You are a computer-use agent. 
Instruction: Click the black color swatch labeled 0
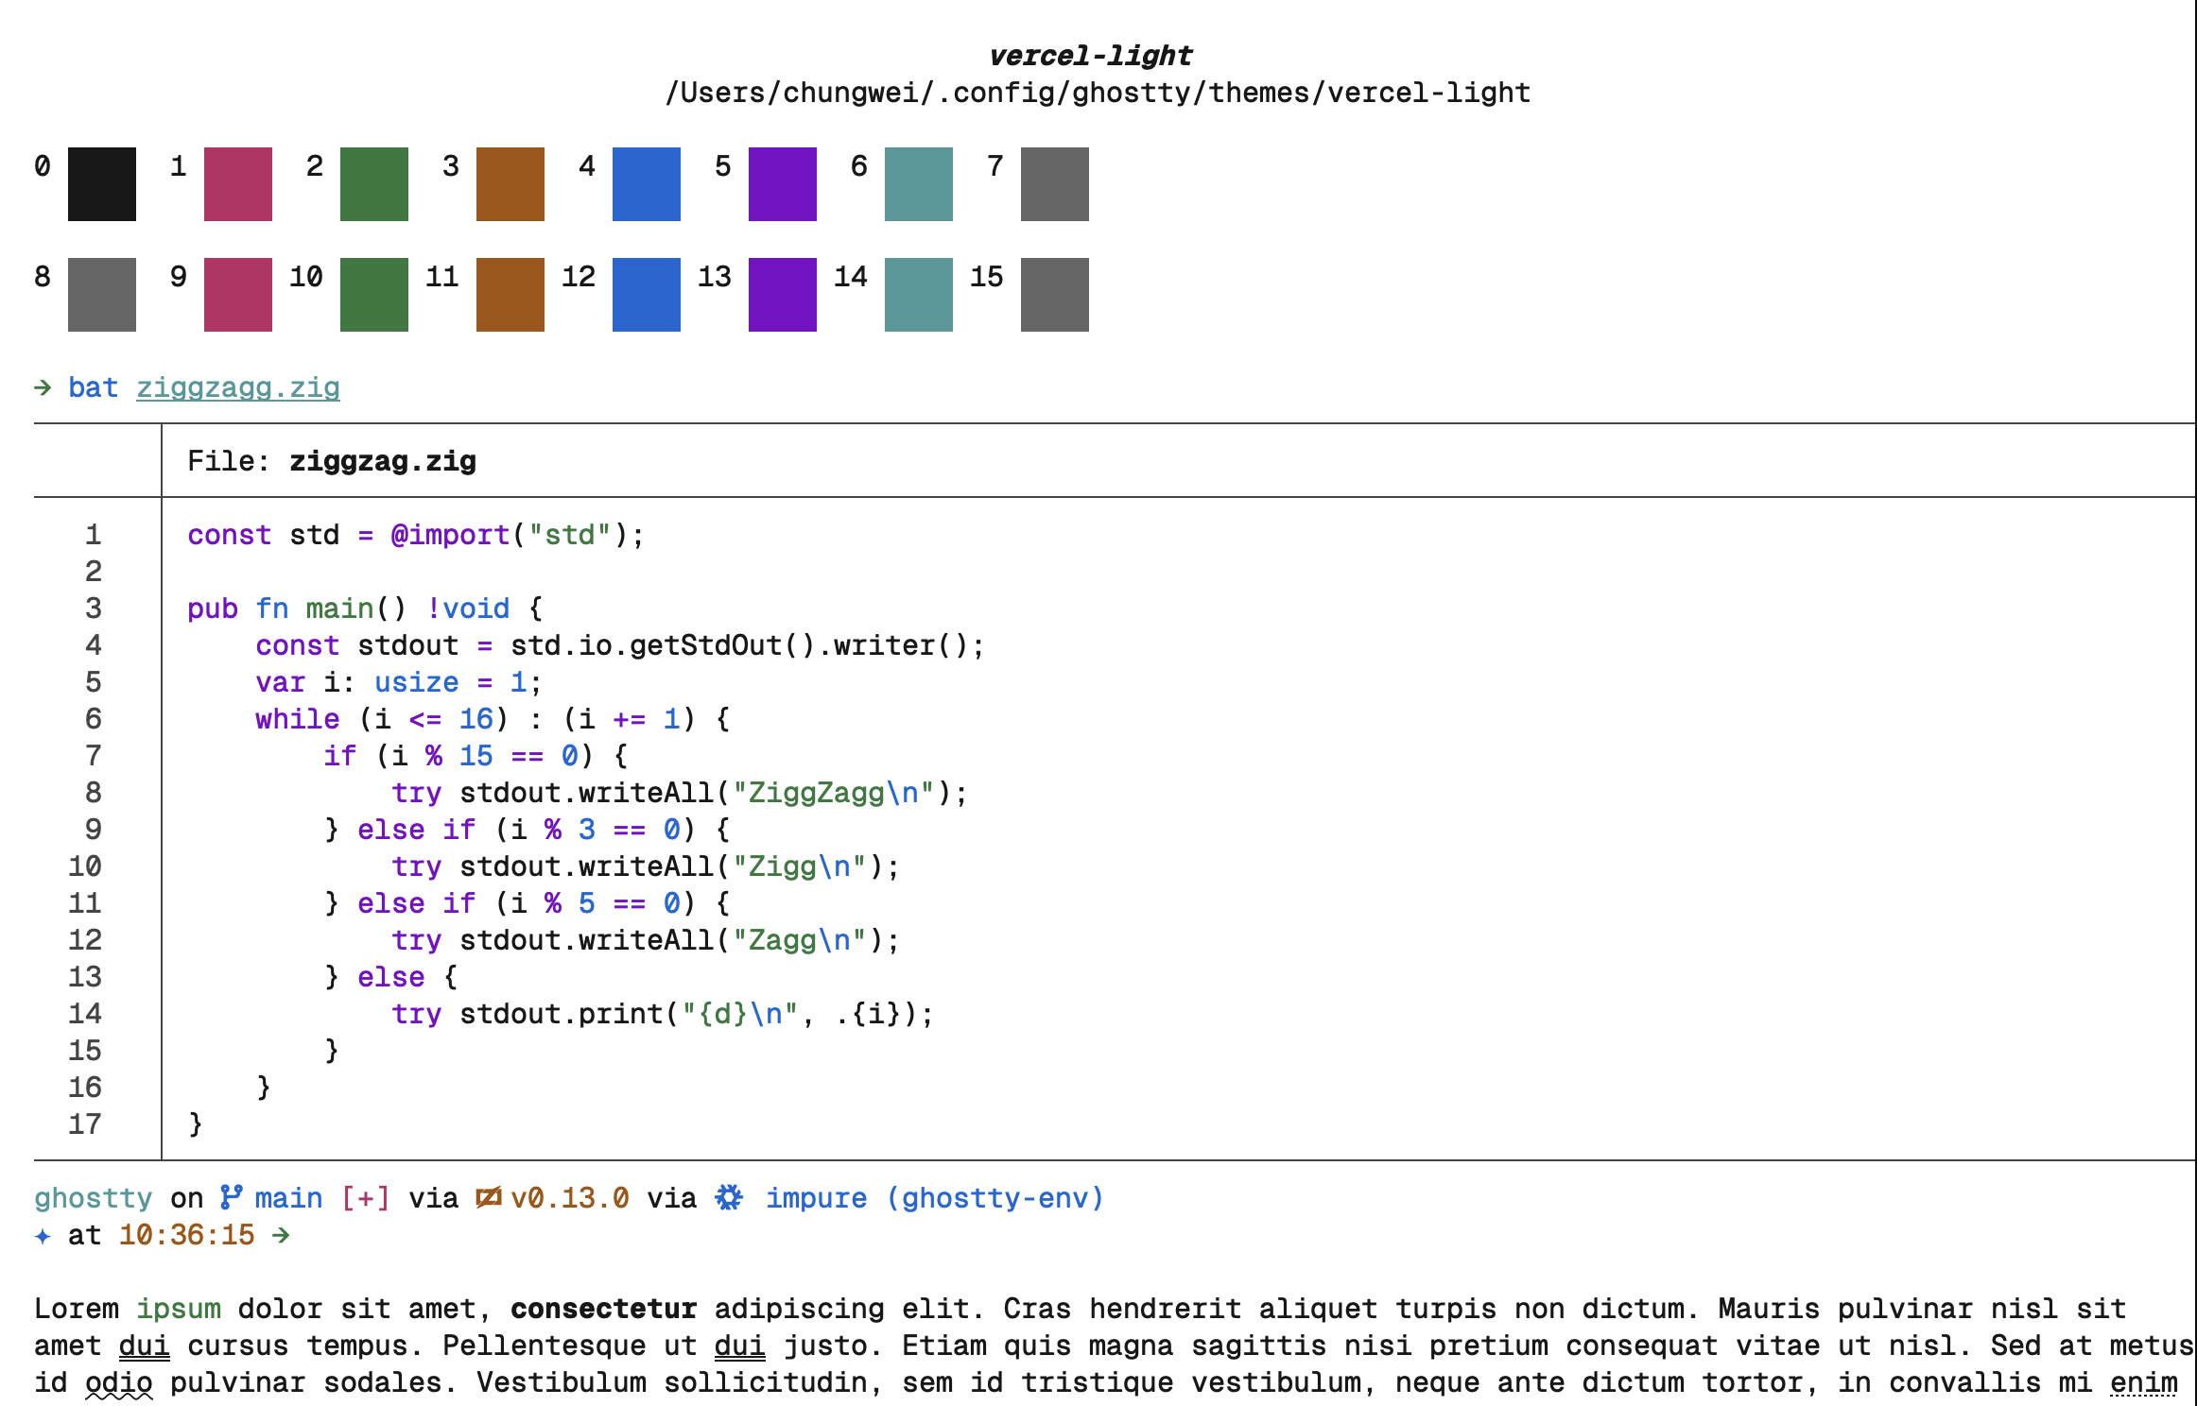(x=102, y=184)
